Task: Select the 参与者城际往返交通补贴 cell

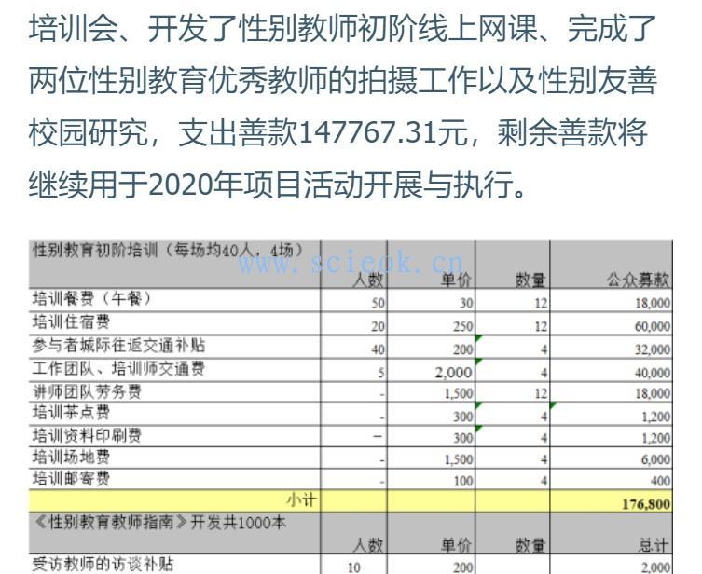Action: click(107, 346)
